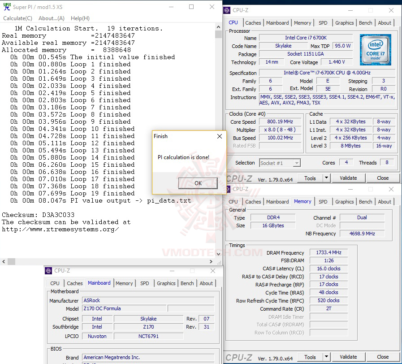Viewport: 402px width, 364px height.
Task: Click the http://www.xtremesystems.org/ text
Action: [60, 229]
